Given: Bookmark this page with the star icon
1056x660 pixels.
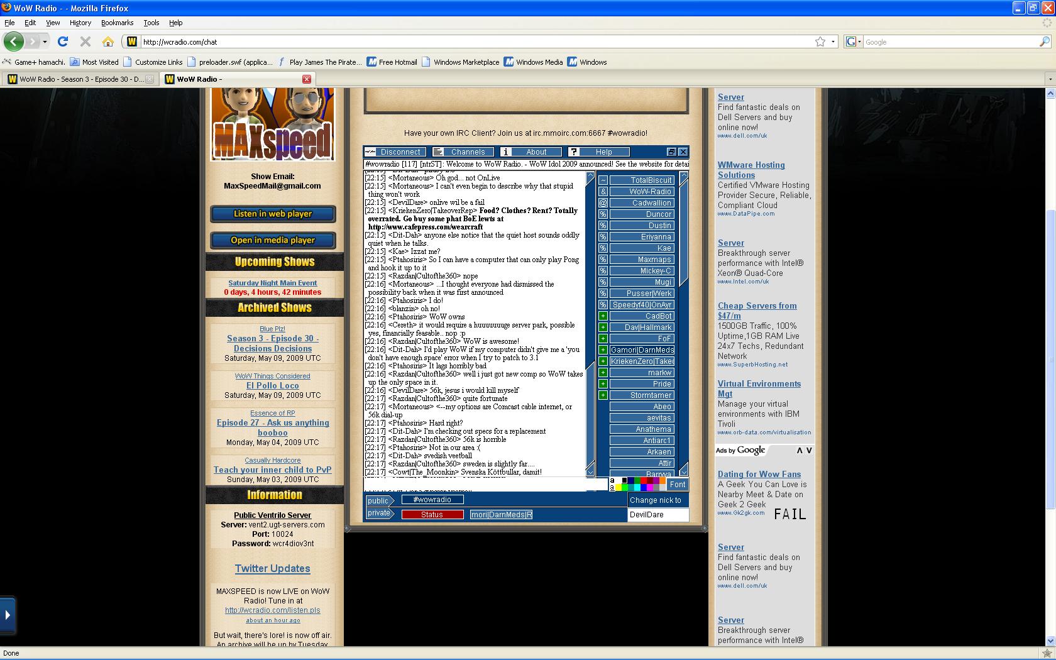Looking at the screenshot, I should (x=820, y=41).
